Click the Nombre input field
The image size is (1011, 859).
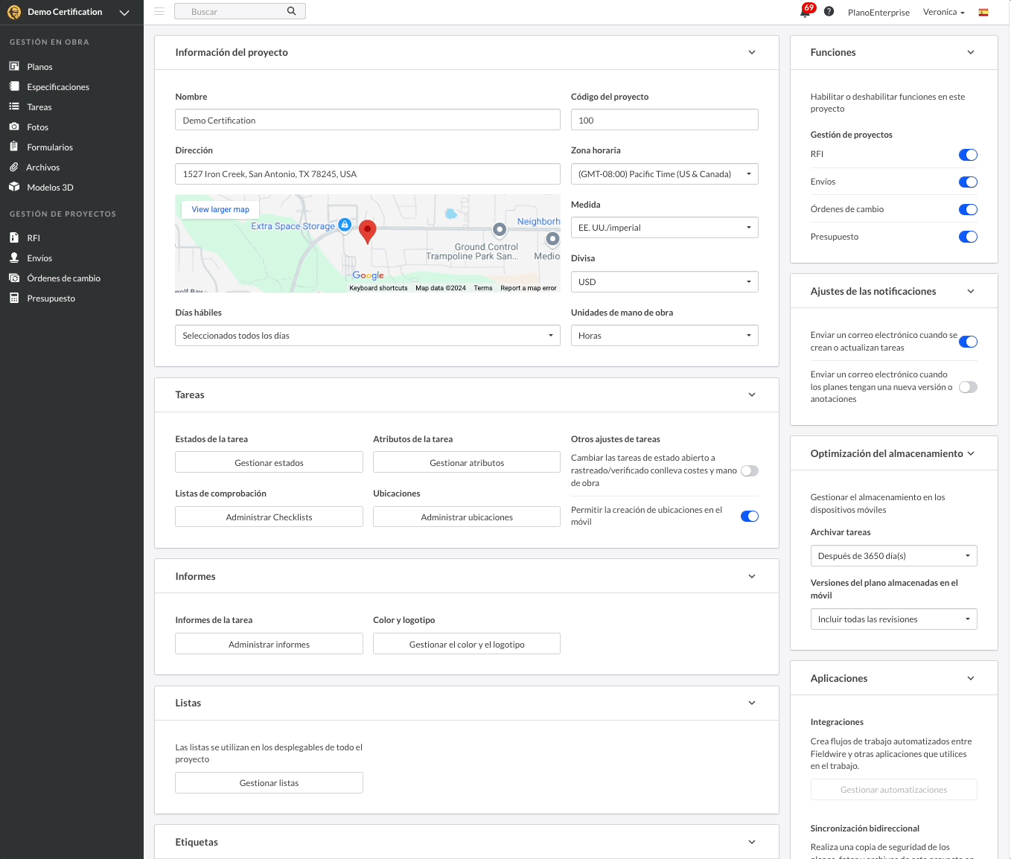(x=368, y=120)
